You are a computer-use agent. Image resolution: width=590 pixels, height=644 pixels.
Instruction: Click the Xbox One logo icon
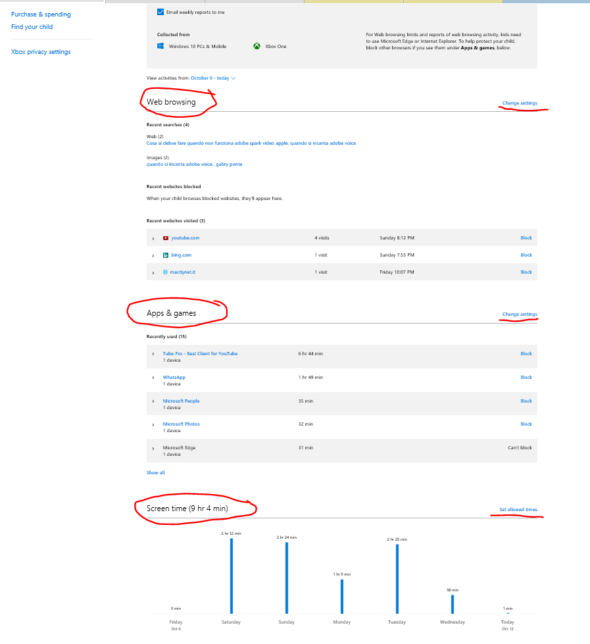click(x=257, y=47)
